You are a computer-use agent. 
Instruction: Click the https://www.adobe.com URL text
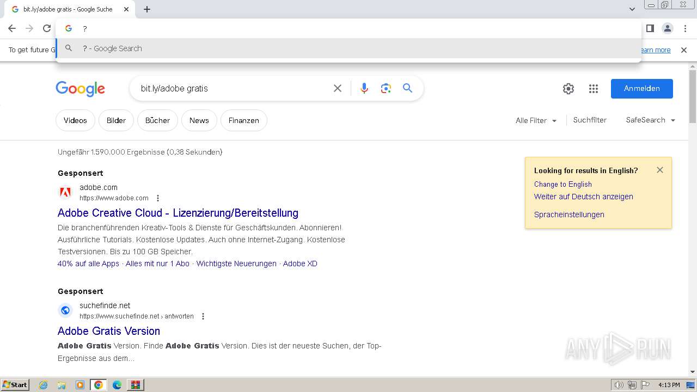point(114,198)
